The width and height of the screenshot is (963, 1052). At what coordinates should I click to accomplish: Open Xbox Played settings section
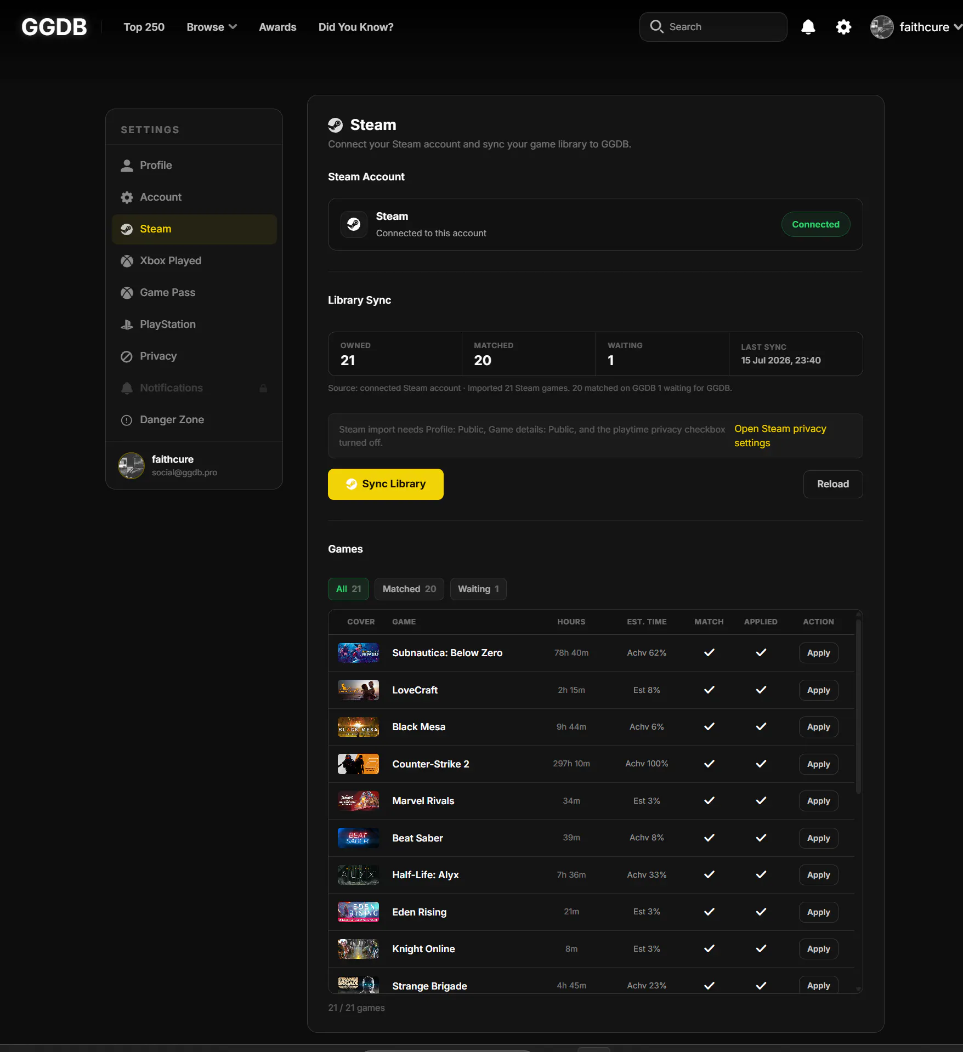(194, 261)
